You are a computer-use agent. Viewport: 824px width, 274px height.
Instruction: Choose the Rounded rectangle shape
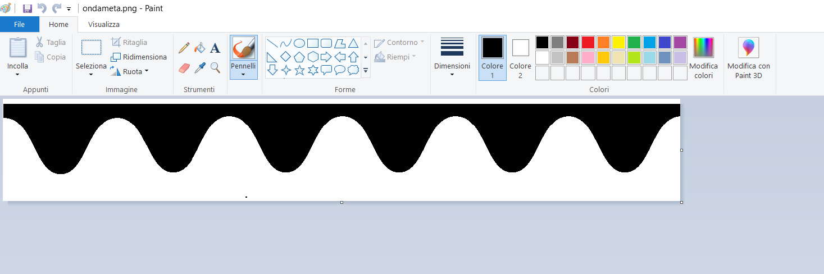coord(326,43)
